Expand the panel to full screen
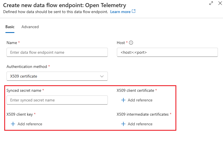The width and height of the screenshot is (223, 156). click(211, 3)
